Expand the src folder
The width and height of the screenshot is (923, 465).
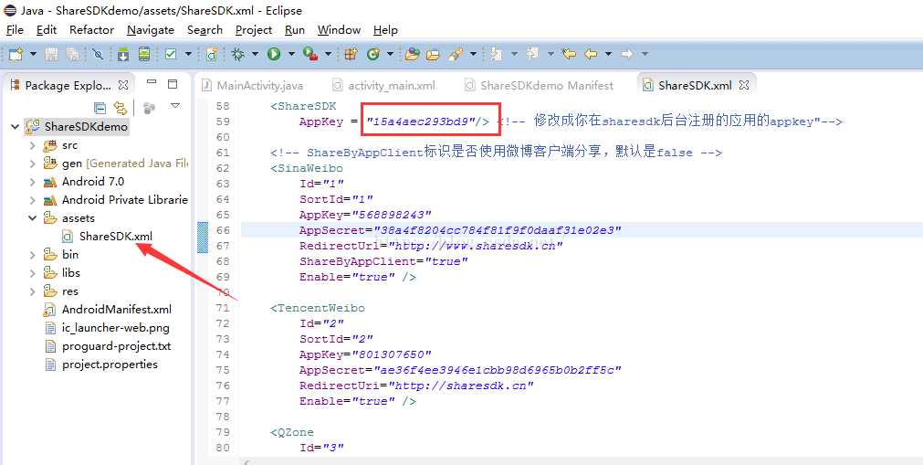(x=32, y=145)
